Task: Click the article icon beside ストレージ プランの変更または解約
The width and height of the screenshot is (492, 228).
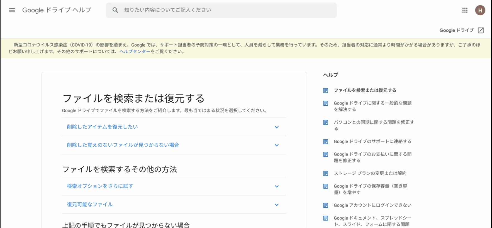Action: pyautogui.click(x=325, y=174)
